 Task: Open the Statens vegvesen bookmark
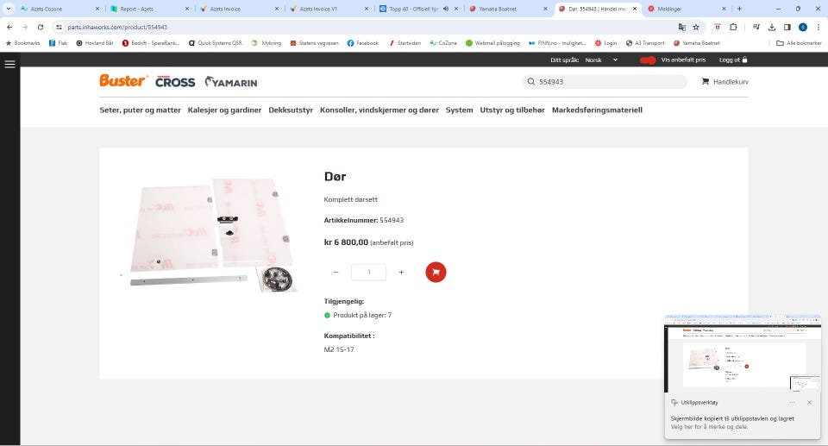tap(314, 43)
